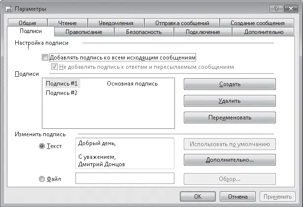Click inside the signature text box
303x207 pixels.
(x=125, y=153)
